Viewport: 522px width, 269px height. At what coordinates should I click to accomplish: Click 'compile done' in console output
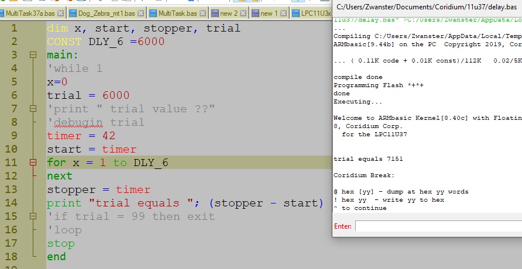click(358, 77)
